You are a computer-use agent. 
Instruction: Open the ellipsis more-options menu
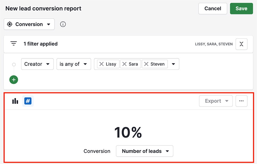tap(241, 101)
